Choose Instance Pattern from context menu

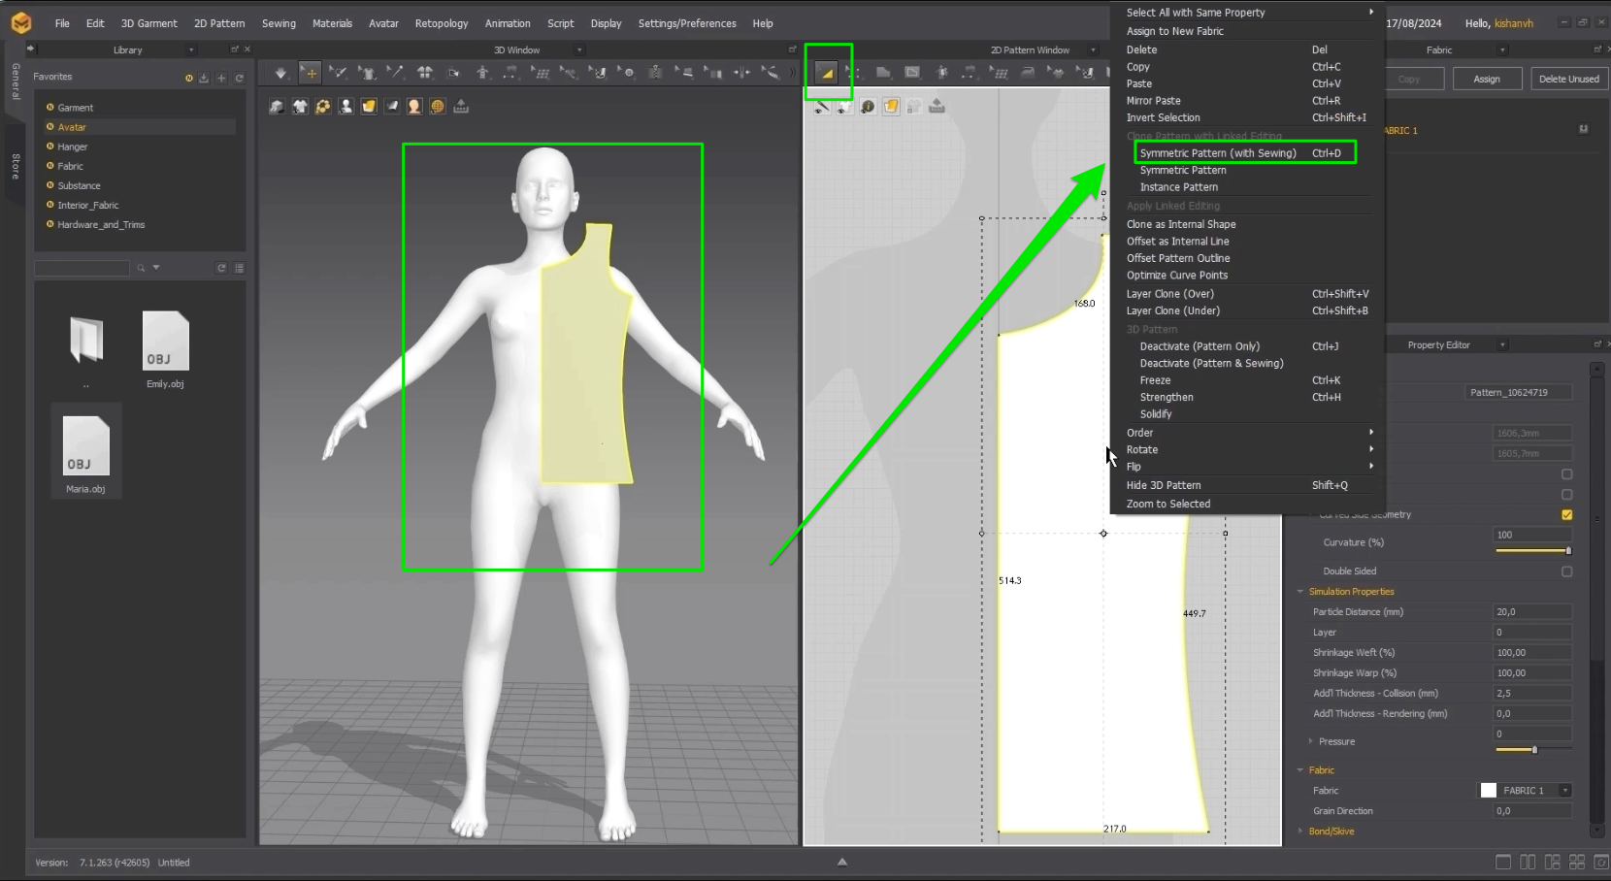(x=1178, y=187)
